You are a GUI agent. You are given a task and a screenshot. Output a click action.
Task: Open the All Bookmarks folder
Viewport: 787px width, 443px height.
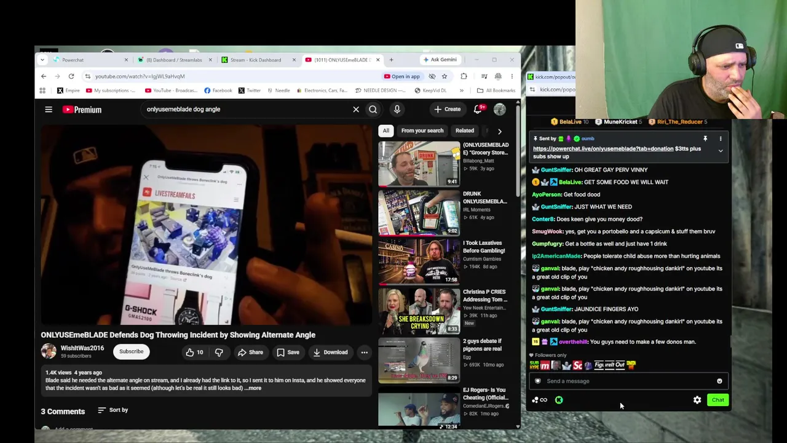point(496,90)
